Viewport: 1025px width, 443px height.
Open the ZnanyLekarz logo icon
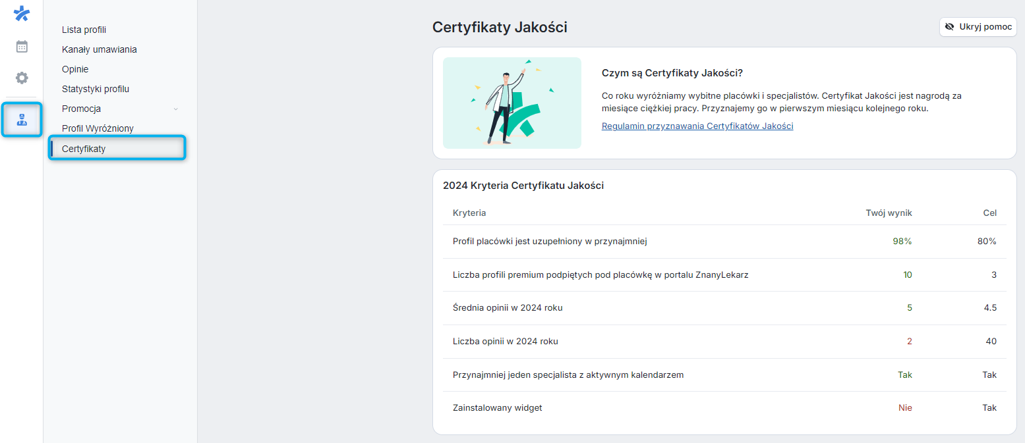22,13
